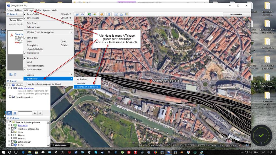Click the Gare de Béziers red map pin
This screenshot has height=155, width=276.
pos(151,81)
